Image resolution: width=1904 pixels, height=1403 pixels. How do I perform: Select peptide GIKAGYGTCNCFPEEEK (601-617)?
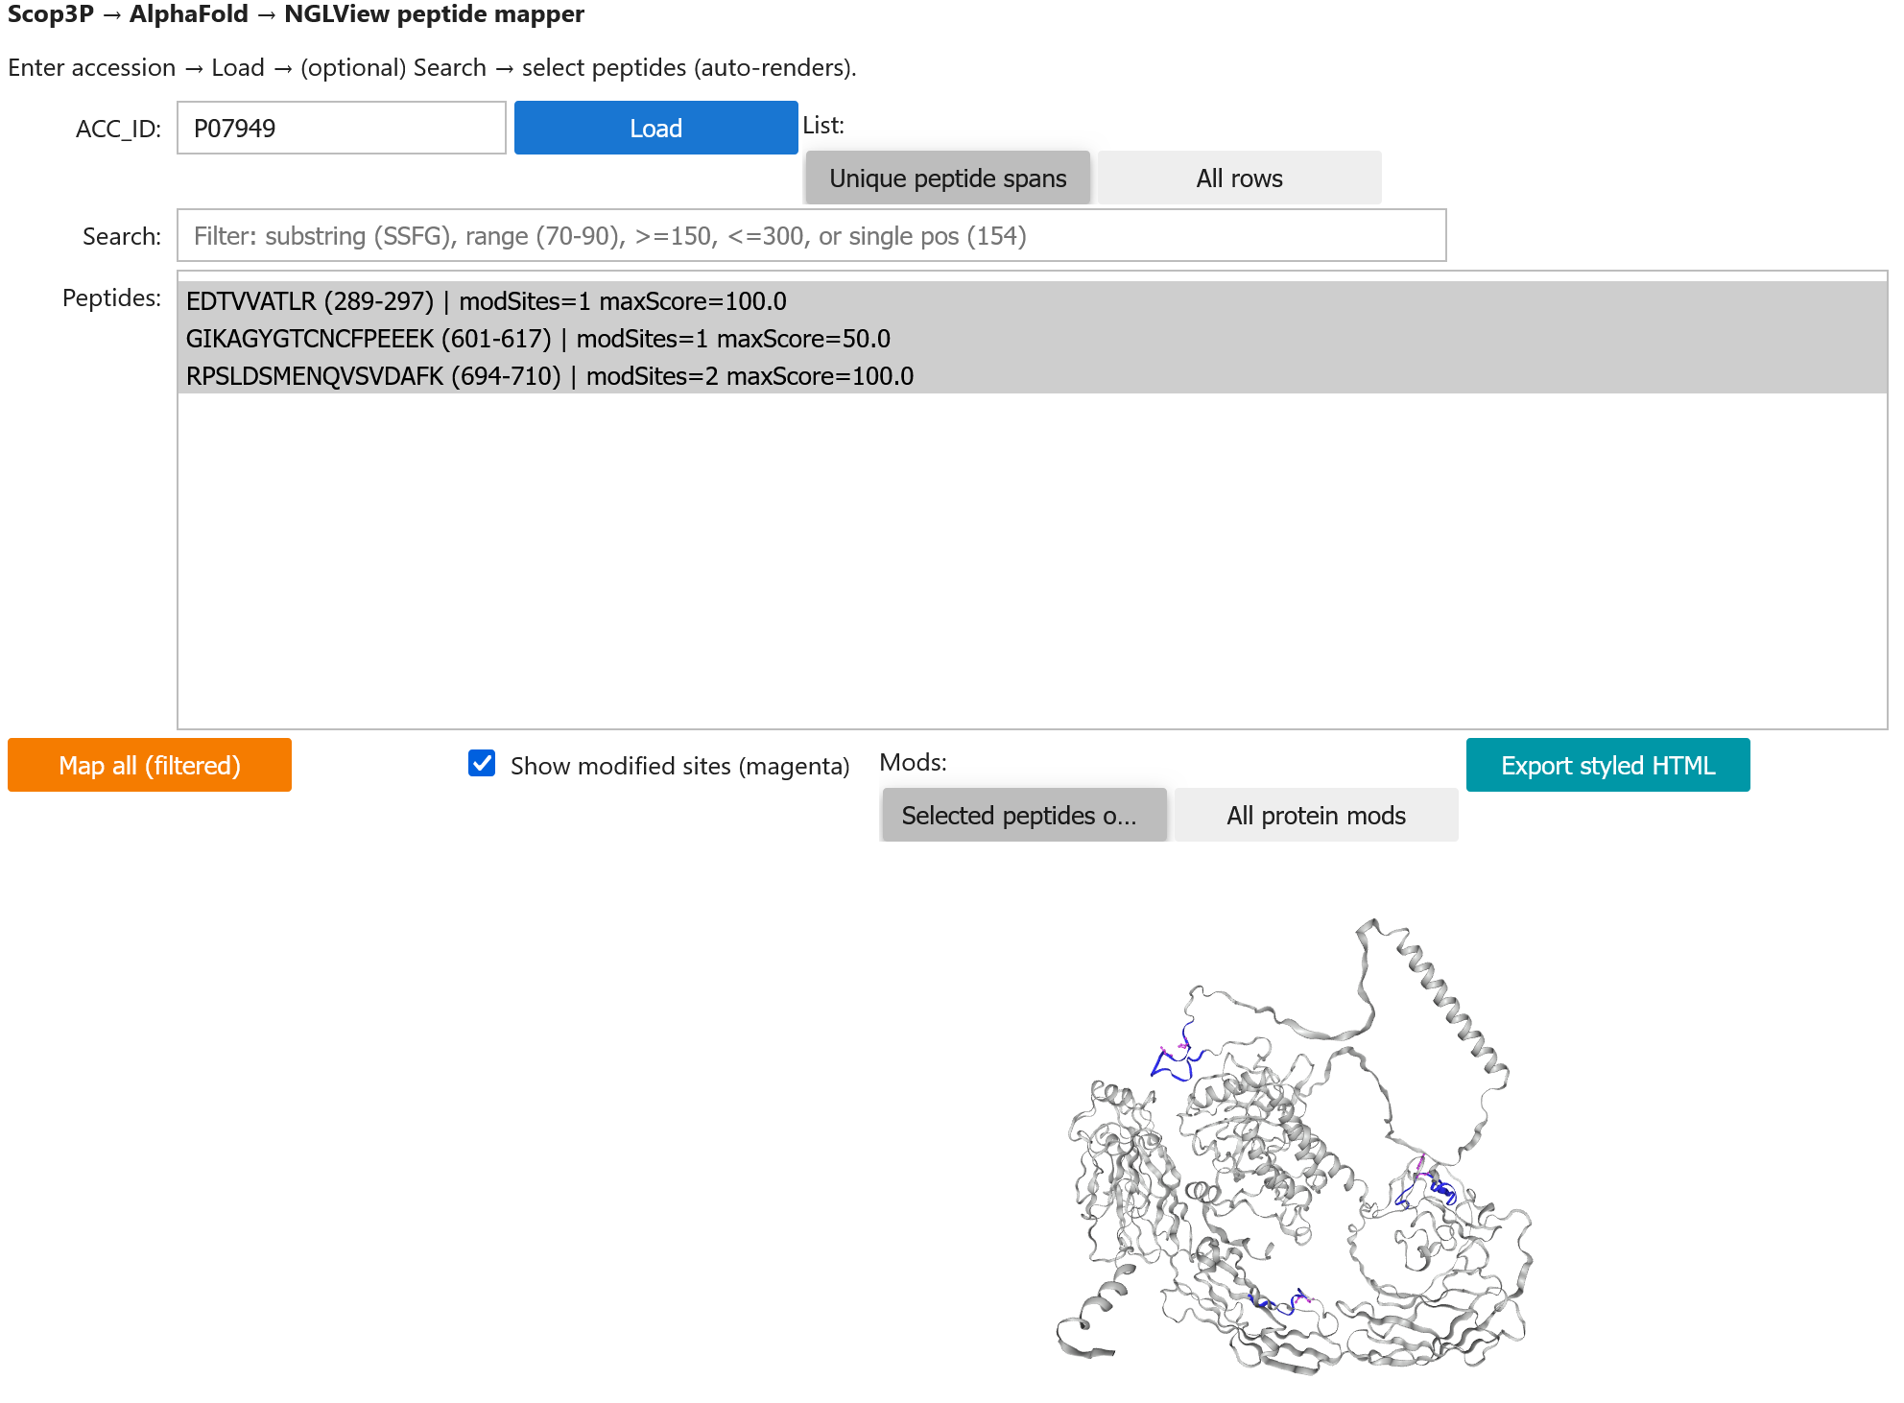537,338
